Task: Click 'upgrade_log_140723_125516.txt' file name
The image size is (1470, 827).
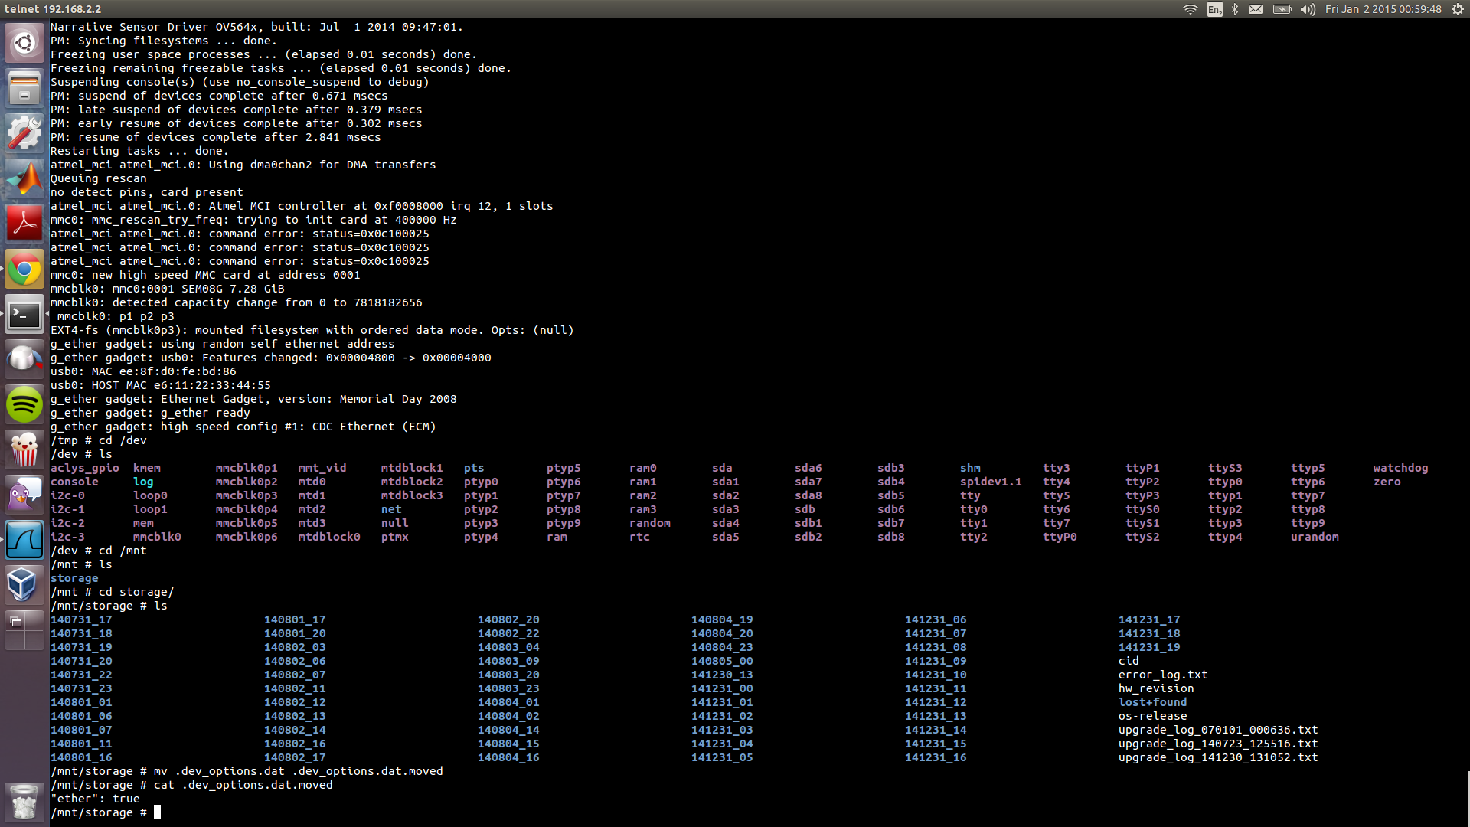Action: tap(1218, 744)
